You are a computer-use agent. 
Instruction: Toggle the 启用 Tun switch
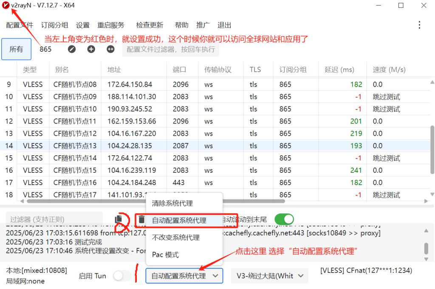click(122, 276)
